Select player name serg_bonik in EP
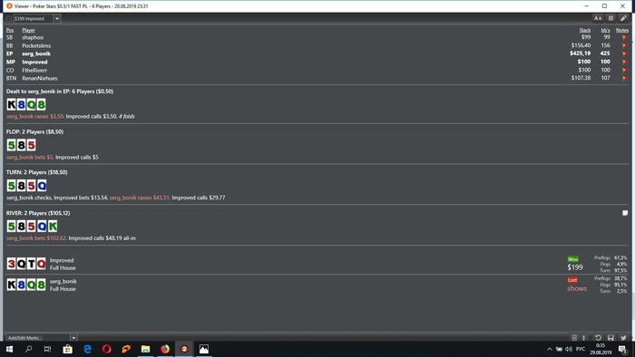The image size is (635, 357). tap(36, 53)
